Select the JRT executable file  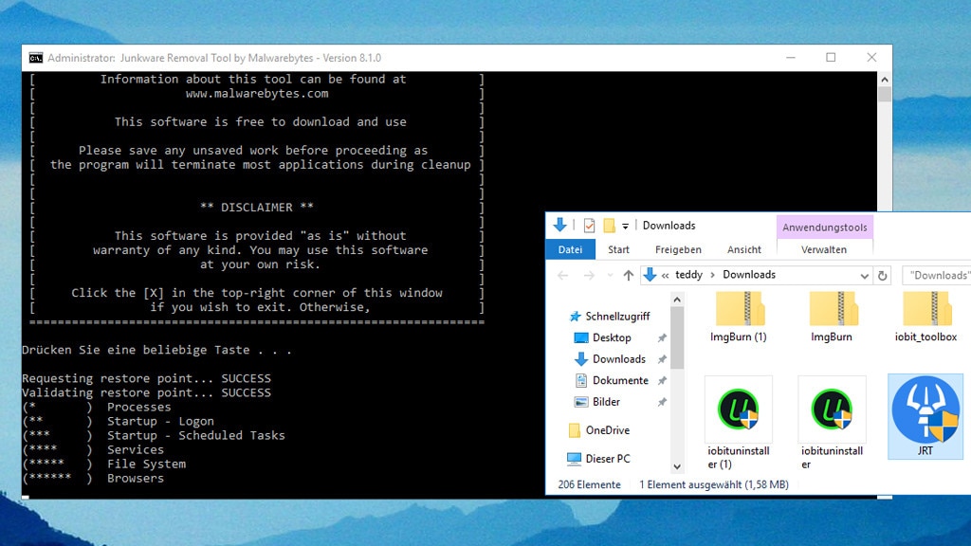[x=925, y=416]
